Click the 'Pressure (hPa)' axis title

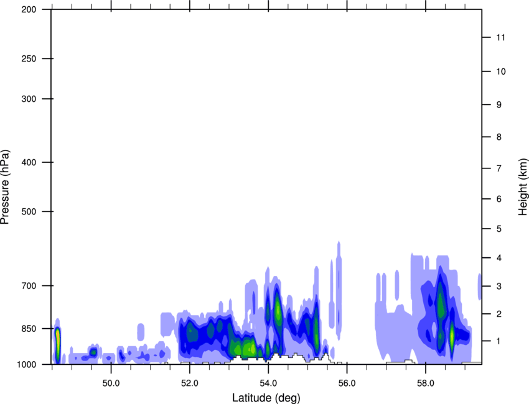[x=6, y=187]
